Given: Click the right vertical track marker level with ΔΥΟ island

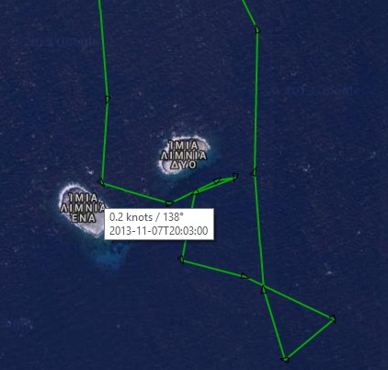Looking at the screenshot, I should (254, 172).
